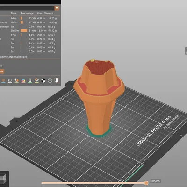Click the 365655 move number label
This screenshot has width=187, height=187.
pos(156,181)
